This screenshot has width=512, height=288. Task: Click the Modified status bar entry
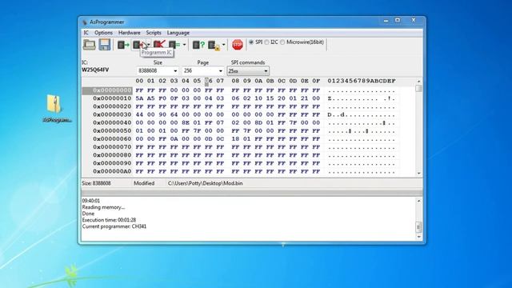click(144, 183)
